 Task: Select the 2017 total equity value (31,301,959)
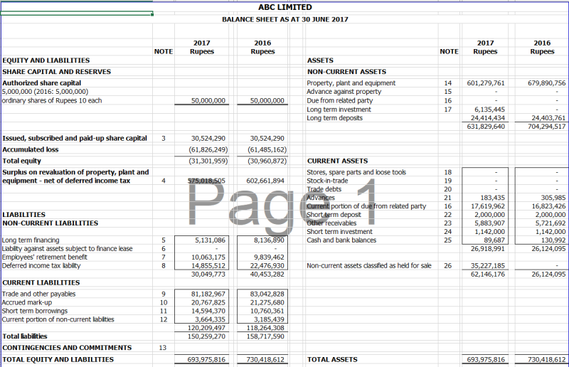coord(208,161)
